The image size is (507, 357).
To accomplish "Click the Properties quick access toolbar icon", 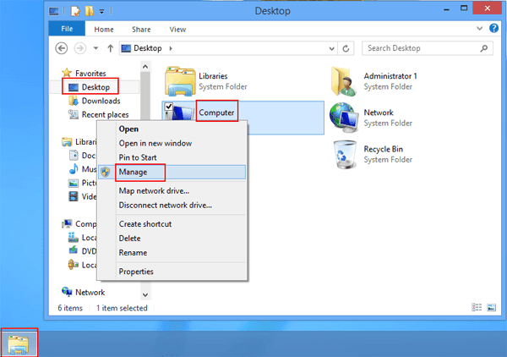I will tap(75, 11).
